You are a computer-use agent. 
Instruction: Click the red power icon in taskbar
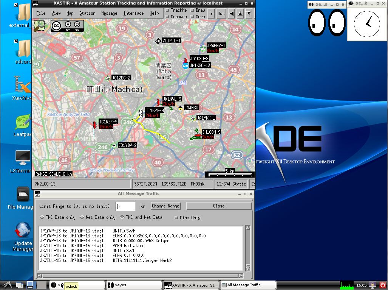coord(382,285)
